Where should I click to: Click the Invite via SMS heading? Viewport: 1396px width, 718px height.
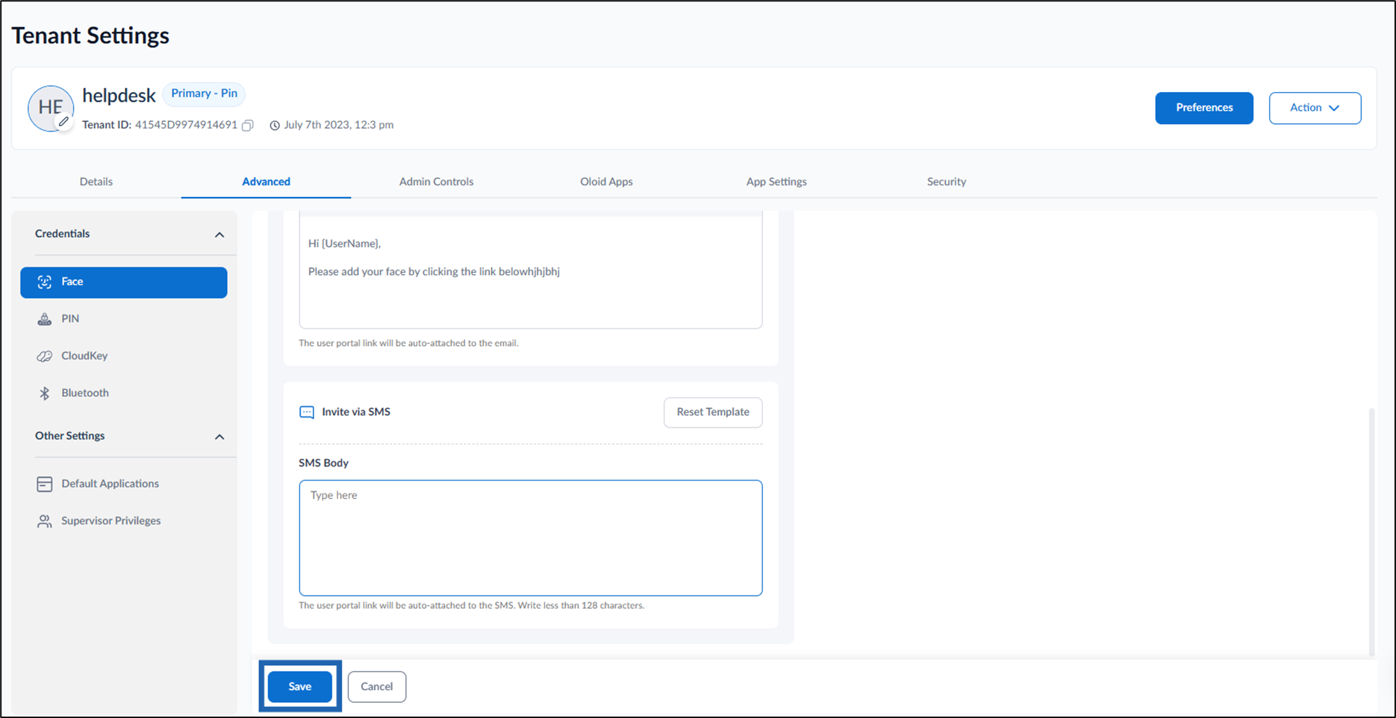pos(356,412)
